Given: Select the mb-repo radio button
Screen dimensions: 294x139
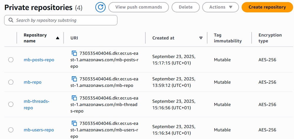Looking at the screenshot, I should (11, 82).
